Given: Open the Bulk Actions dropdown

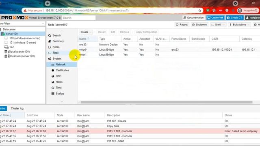Looking at the screenshot, I should pos(239,25).
